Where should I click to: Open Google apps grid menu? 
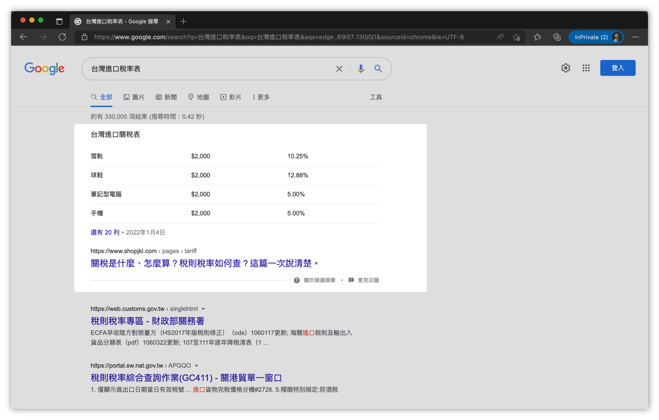coord(586,68)
